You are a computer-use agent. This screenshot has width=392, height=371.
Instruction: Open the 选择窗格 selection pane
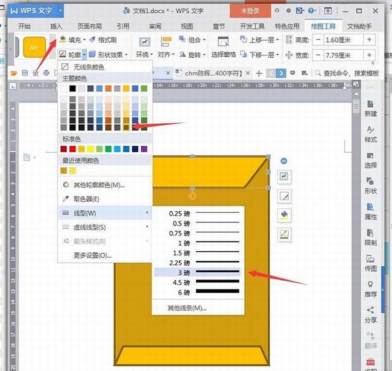[x=223, y=47]
